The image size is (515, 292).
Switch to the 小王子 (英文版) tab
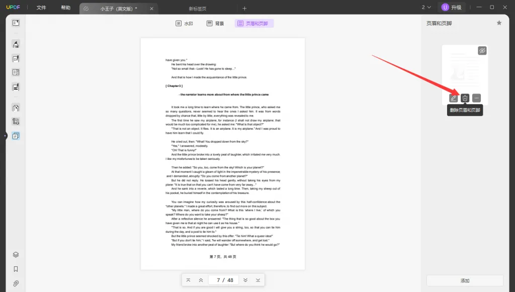pyautogui.click(x=119, y=9)
